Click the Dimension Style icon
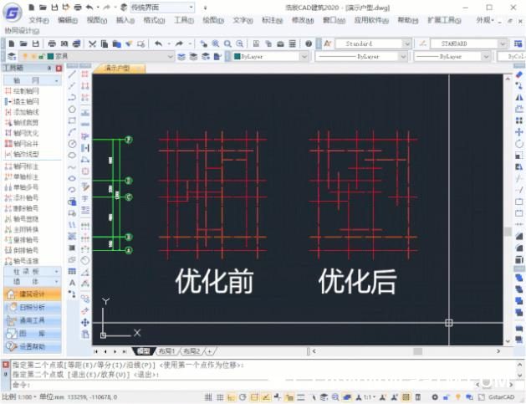 [422, 43]
